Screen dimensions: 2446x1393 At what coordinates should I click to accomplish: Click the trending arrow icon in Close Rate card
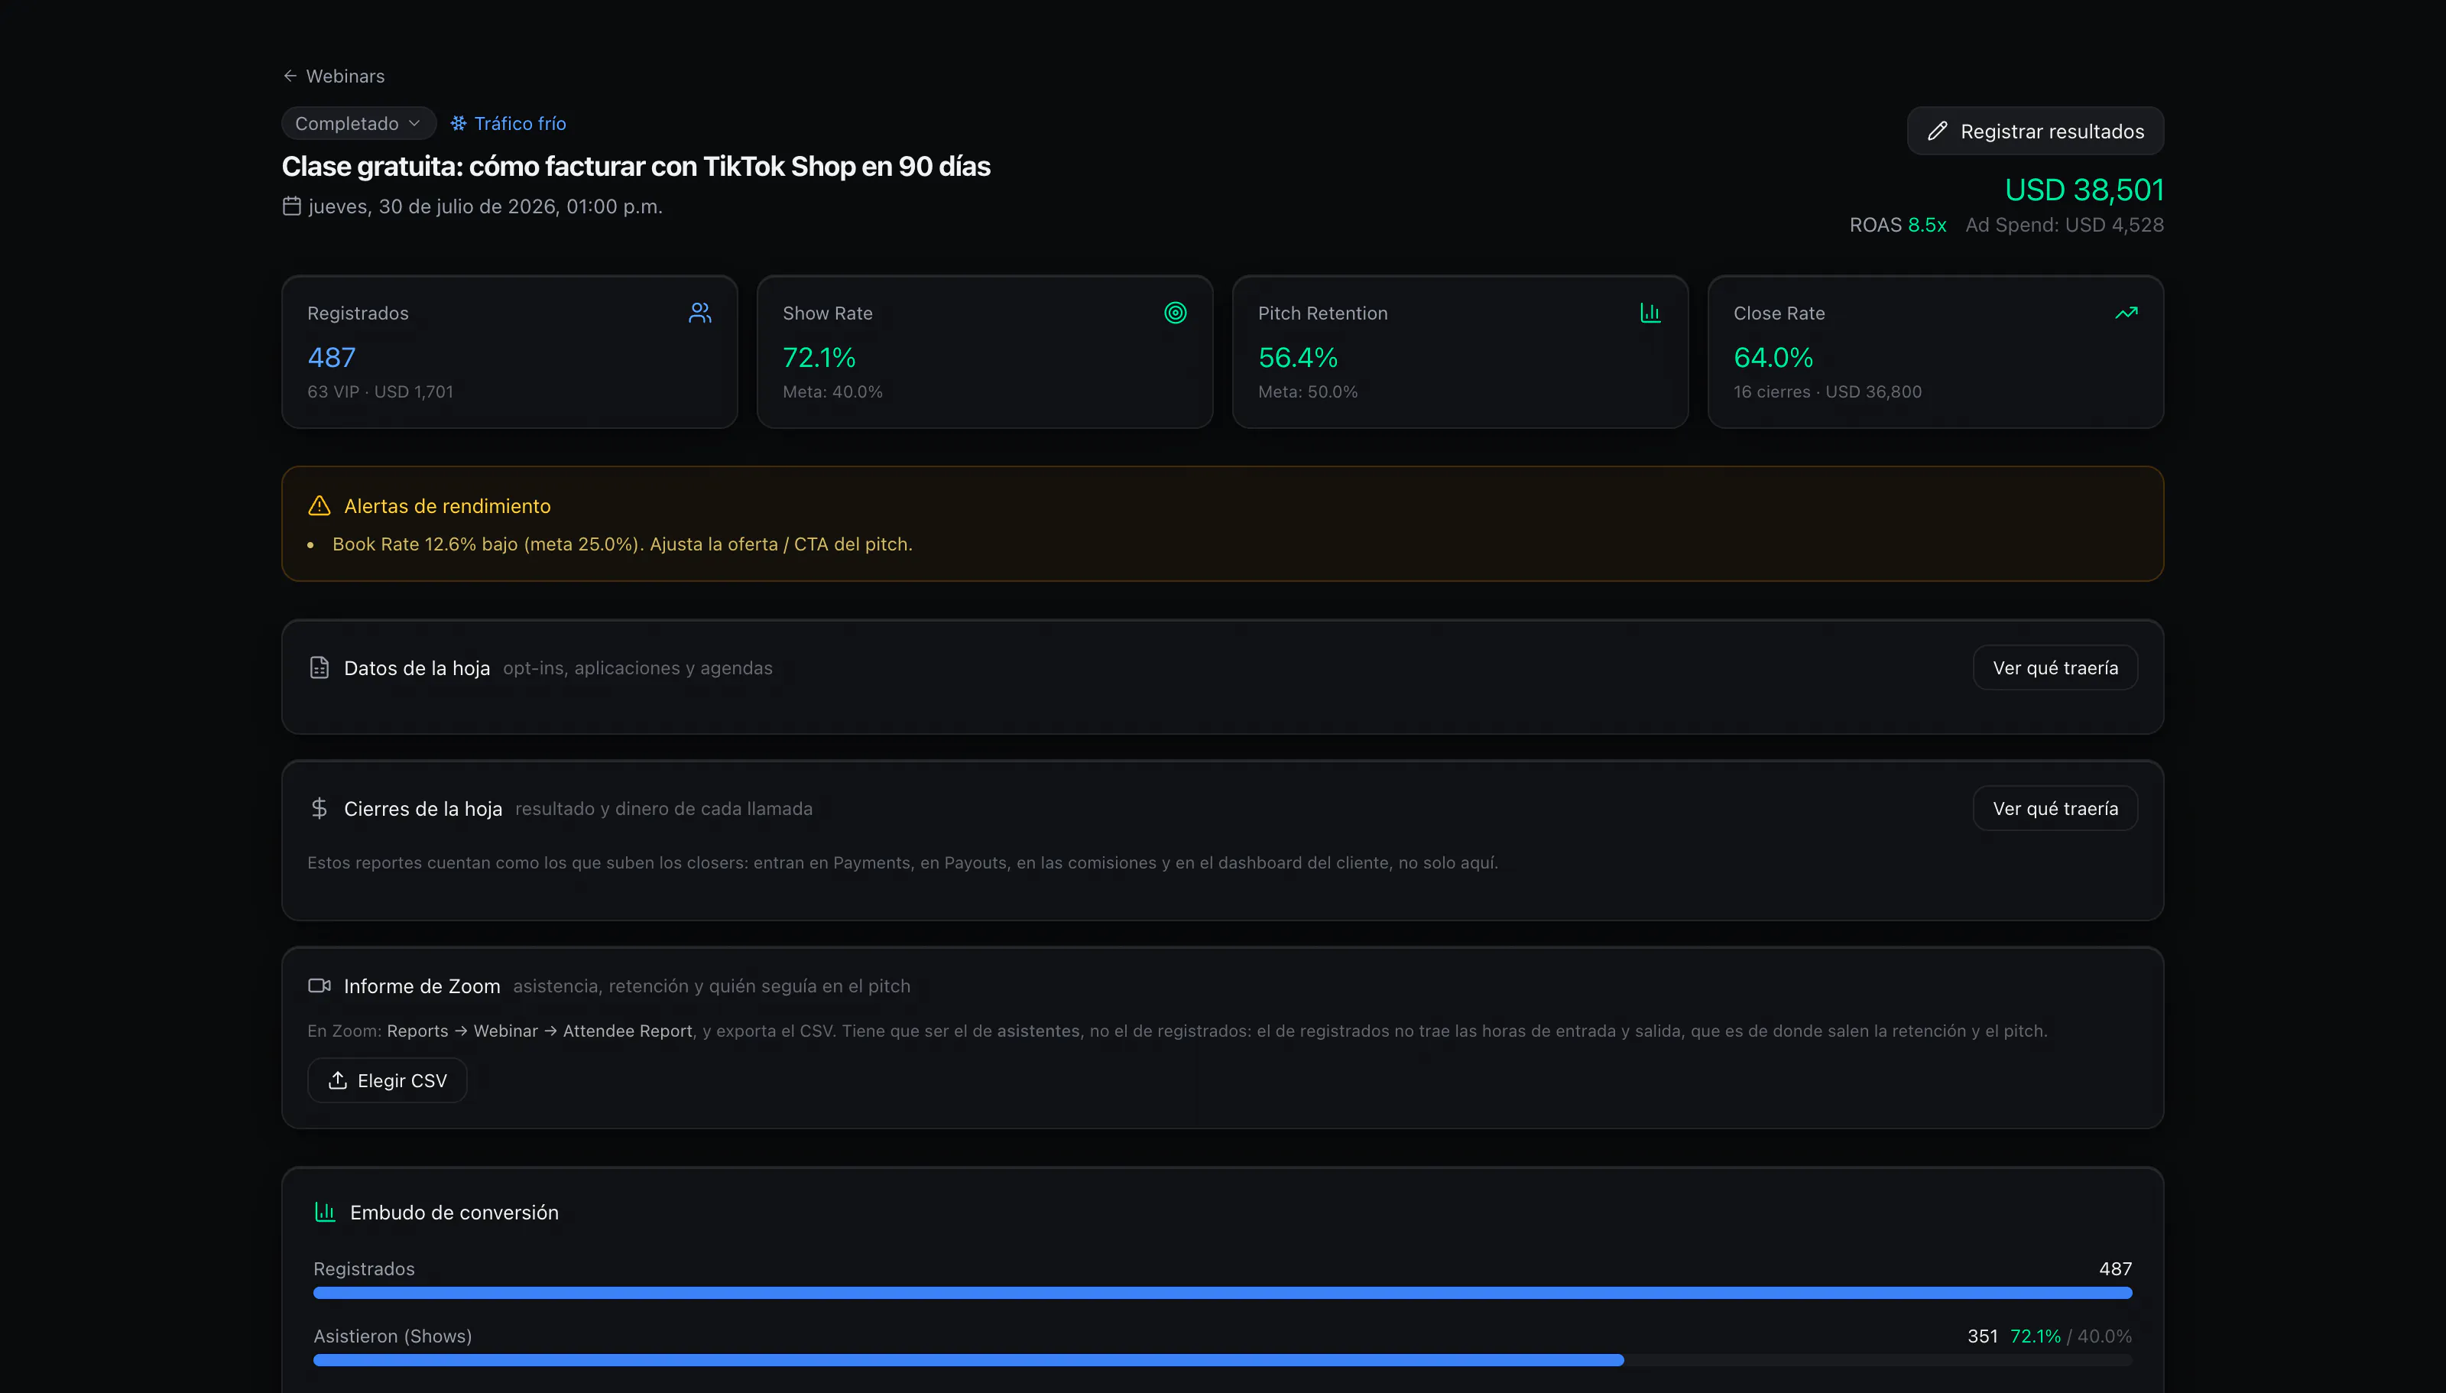(x=2126, y=313)
